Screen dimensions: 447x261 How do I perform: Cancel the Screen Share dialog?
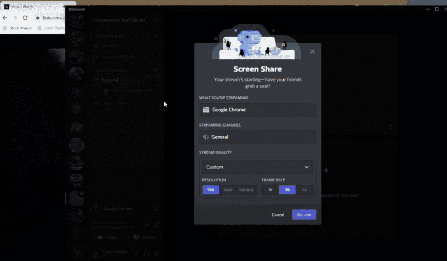click(x=278, y=214)
